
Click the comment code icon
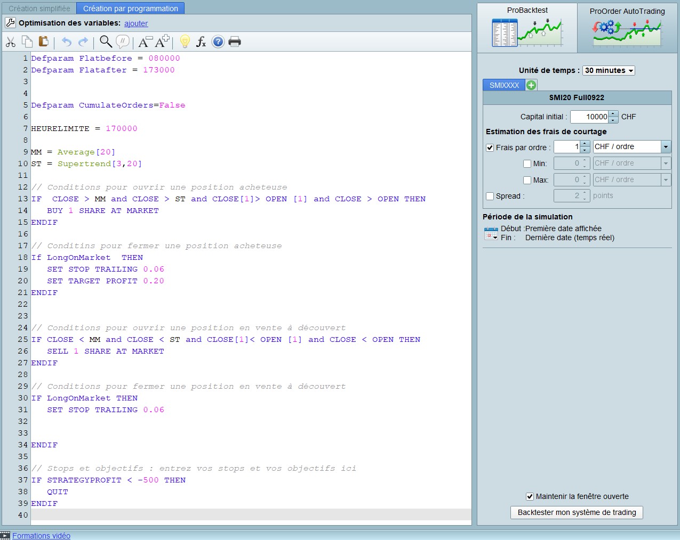[x=123, y=42]
